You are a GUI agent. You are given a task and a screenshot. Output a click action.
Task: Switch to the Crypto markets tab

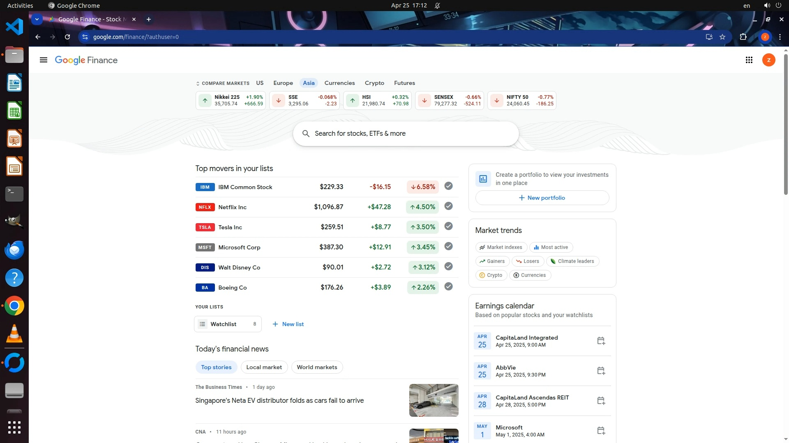point(374,83)
